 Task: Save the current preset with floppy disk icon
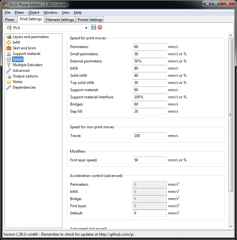pyautogui.click(x=94, y=27)
